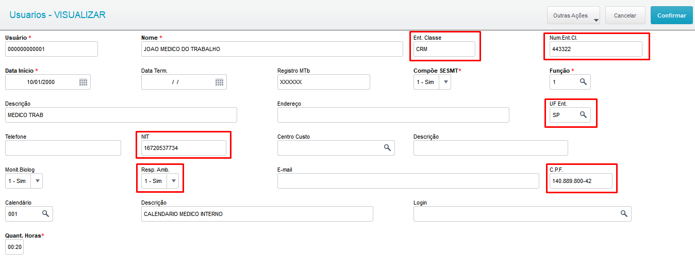
Task: Click the empty Endereço field
Action: point(393,115)
